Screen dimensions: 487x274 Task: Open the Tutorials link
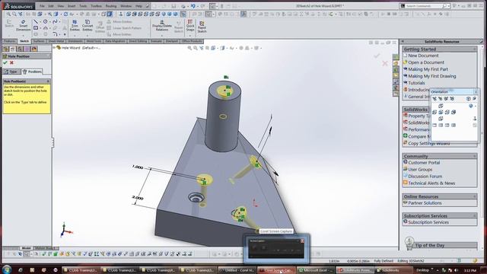point(416,83)
